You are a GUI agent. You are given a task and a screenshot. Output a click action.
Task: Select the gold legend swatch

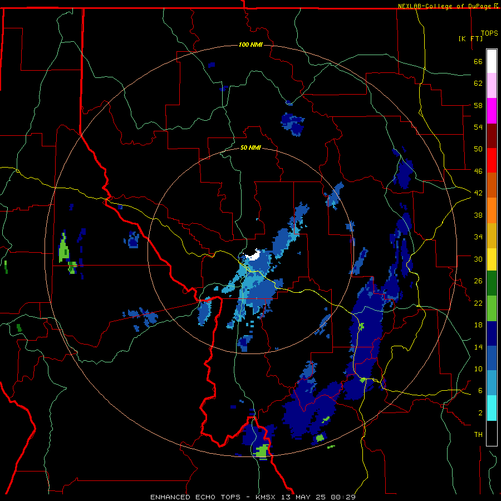click(x=492, y=235)
